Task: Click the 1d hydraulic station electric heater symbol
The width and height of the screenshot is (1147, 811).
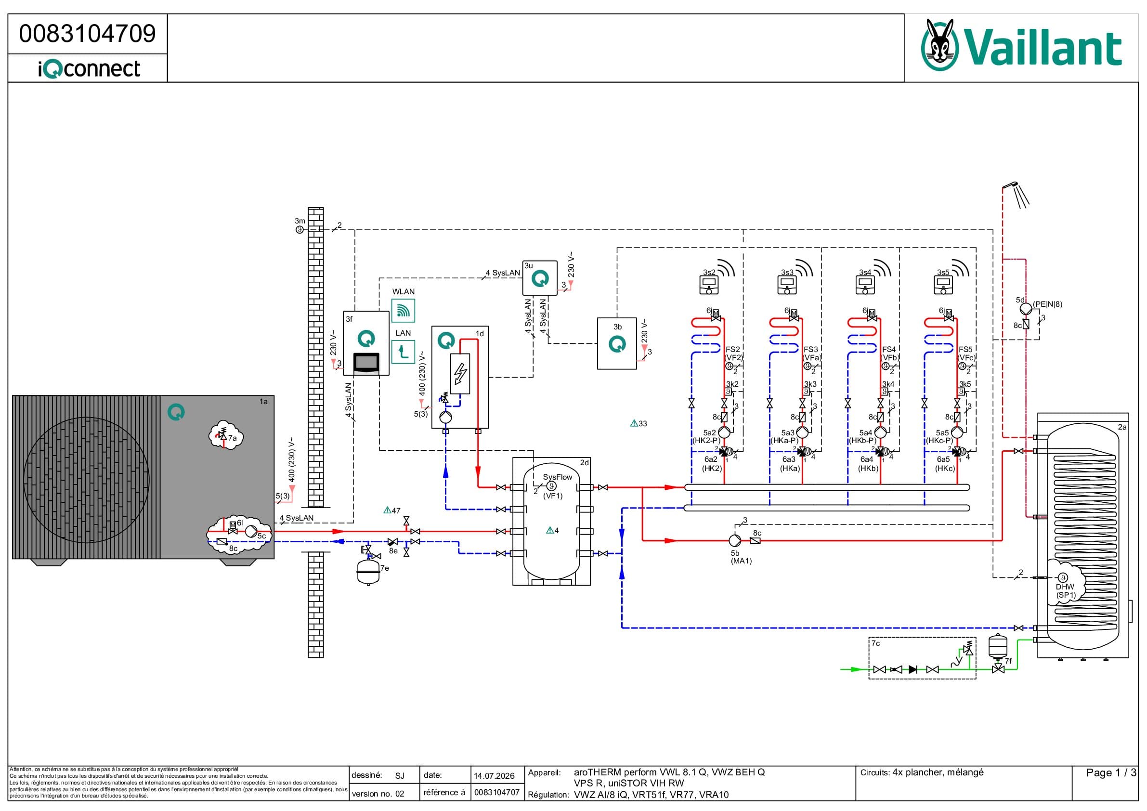Action: coord(460,374)
